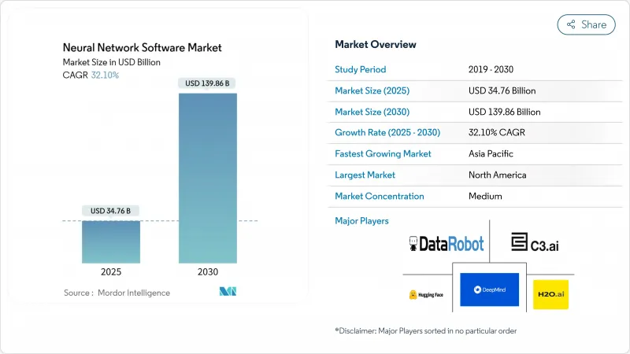Click the C3.ai logo
Image resolution: width=630 pixels, height=354 pixels.
(535, 243)
